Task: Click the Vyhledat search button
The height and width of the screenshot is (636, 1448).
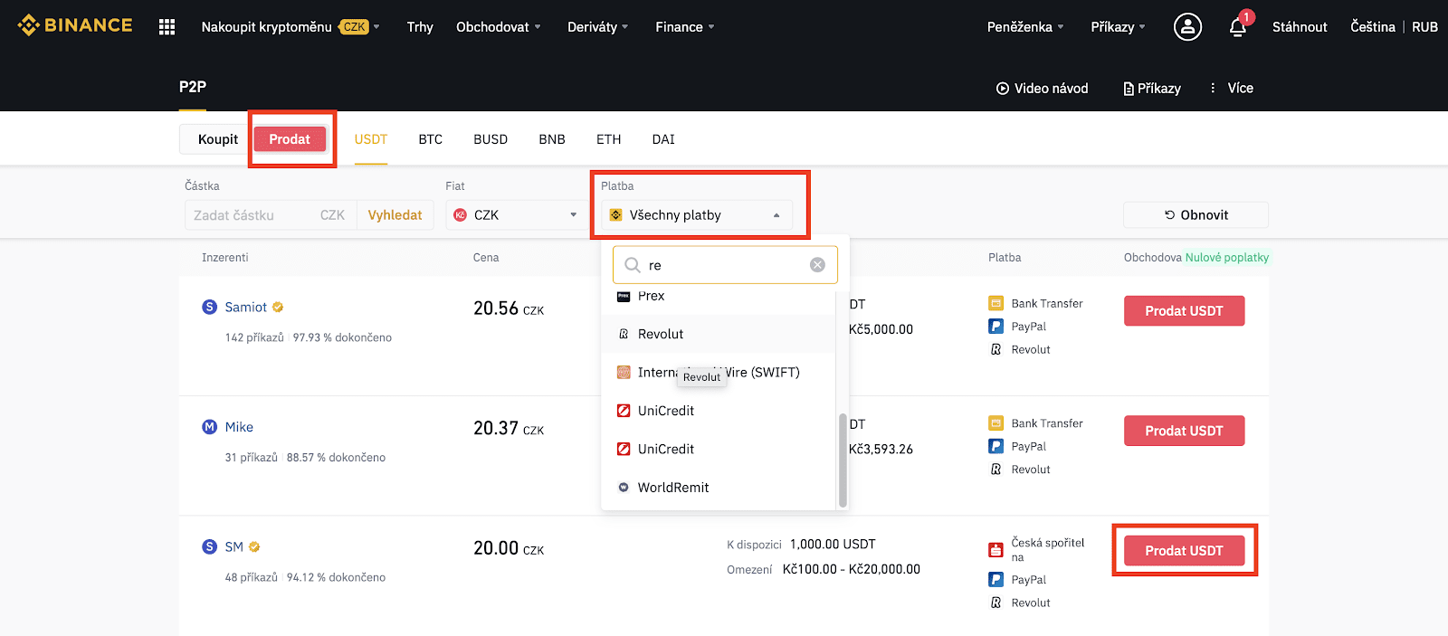Action: click(x=395, y=215)
